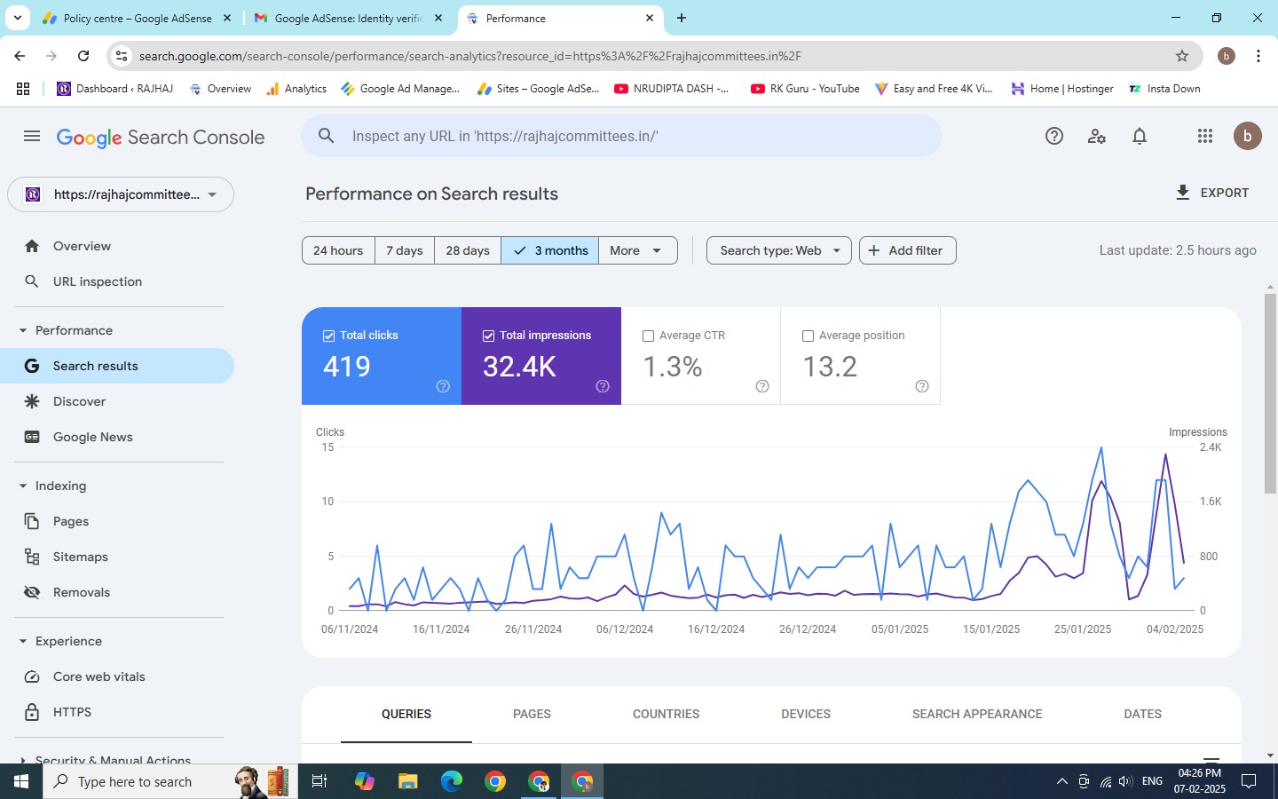Go back in browser history
Screen dimensions: 1278x799
20,56
